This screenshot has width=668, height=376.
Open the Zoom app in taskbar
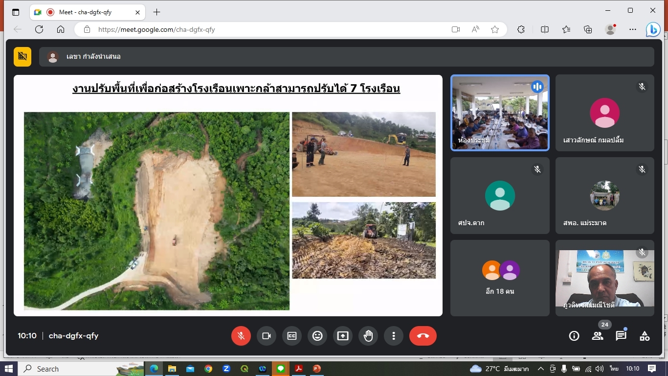pos(226,369)
